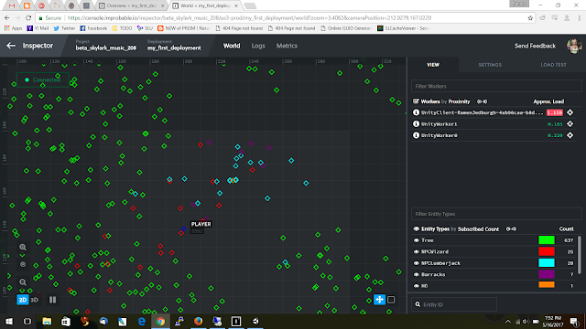Select the pan/move tool icon
This screenshot has height=329, width=586.
pos(379,300)
